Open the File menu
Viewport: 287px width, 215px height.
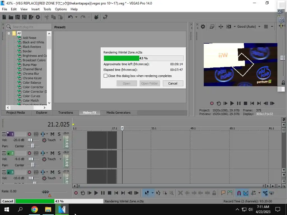pyautogui.click(x=4, y=9)
